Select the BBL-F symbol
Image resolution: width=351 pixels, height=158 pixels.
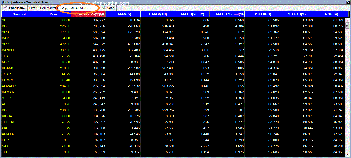tap(7, 110)
